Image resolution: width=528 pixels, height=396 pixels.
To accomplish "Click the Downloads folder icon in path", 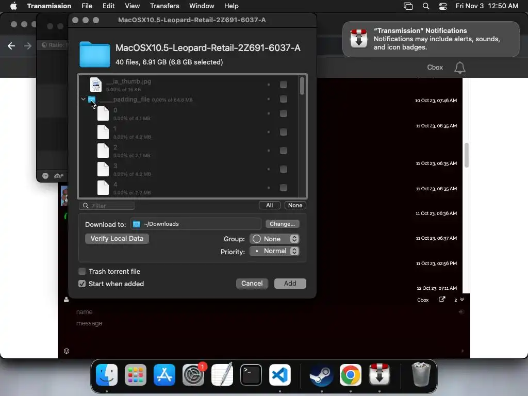I will (136, 224).
